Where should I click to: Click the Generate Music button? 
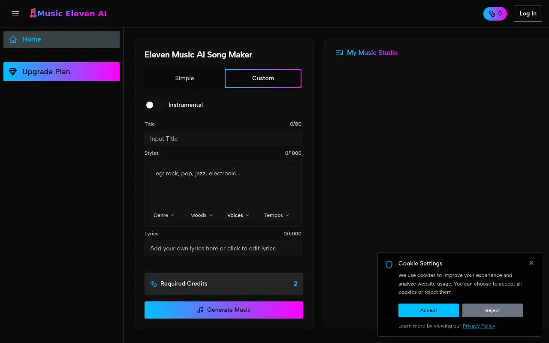point(223,310)
